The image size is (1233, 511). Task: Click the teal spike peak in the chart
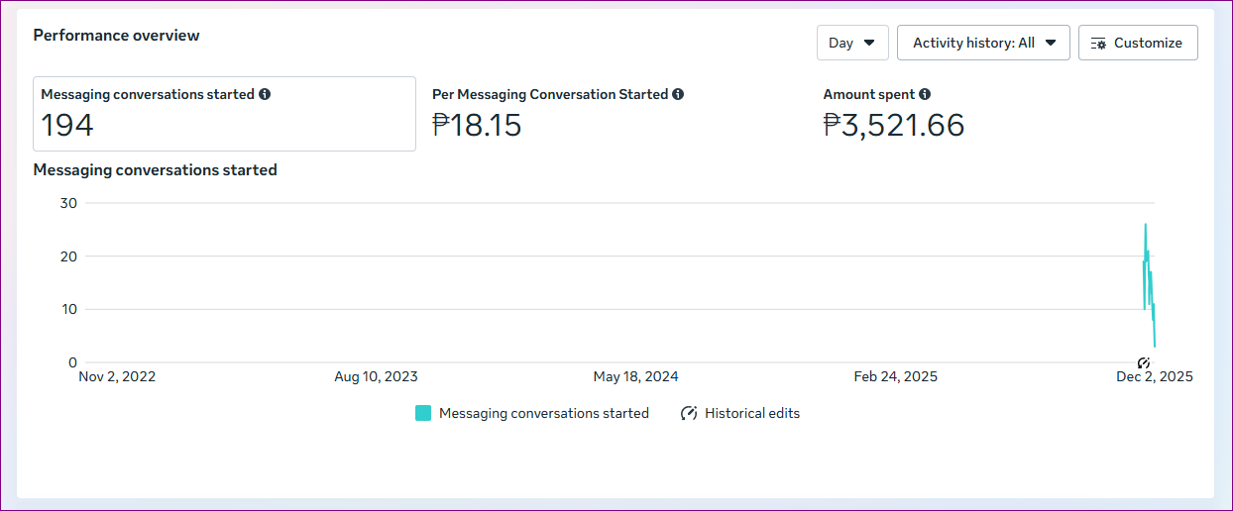pyautogui.click(x=1145, y=226)
